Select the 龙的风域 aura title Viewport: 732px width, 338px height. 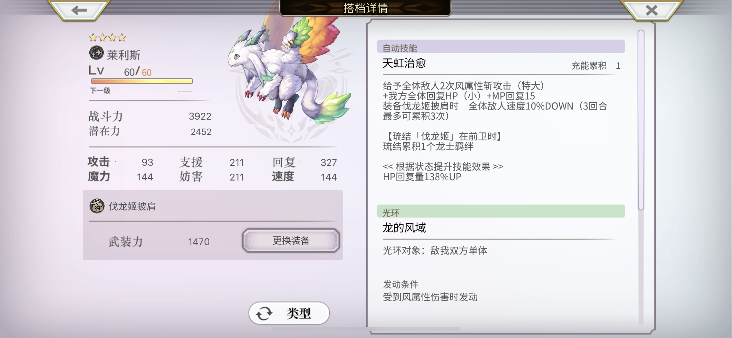[x=404, y=228]
